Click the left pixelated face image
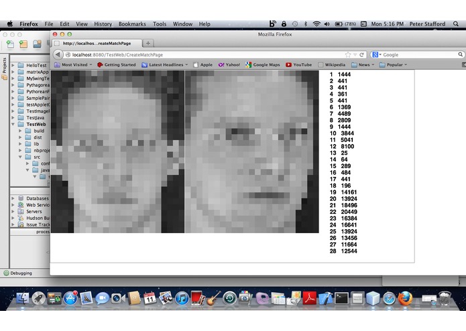This screenshot has height=331, width=466. [117, 151]
